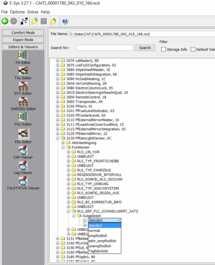
Task: Choose highlighted 'standart' in dropdown list
Action: pyautogui.click(x=104, y=225)
